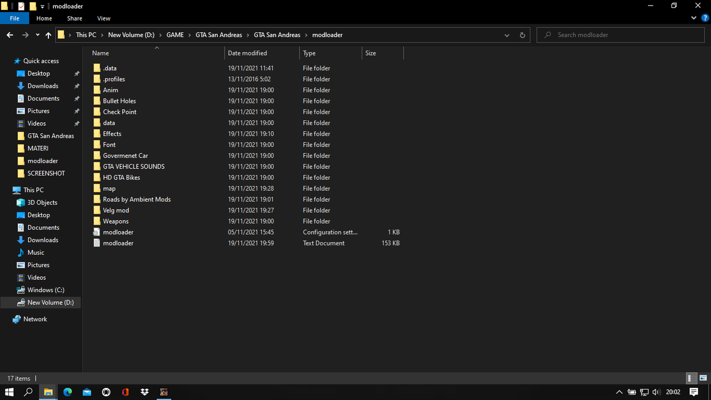Click This PC in the address breadcrumb
The width and height of the screenshot is (711, 400).
[x=86, y=35]
